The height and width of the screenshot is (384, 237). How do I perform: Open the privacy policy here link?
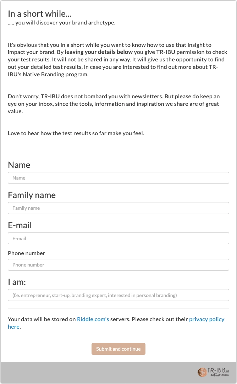[206, 319]
